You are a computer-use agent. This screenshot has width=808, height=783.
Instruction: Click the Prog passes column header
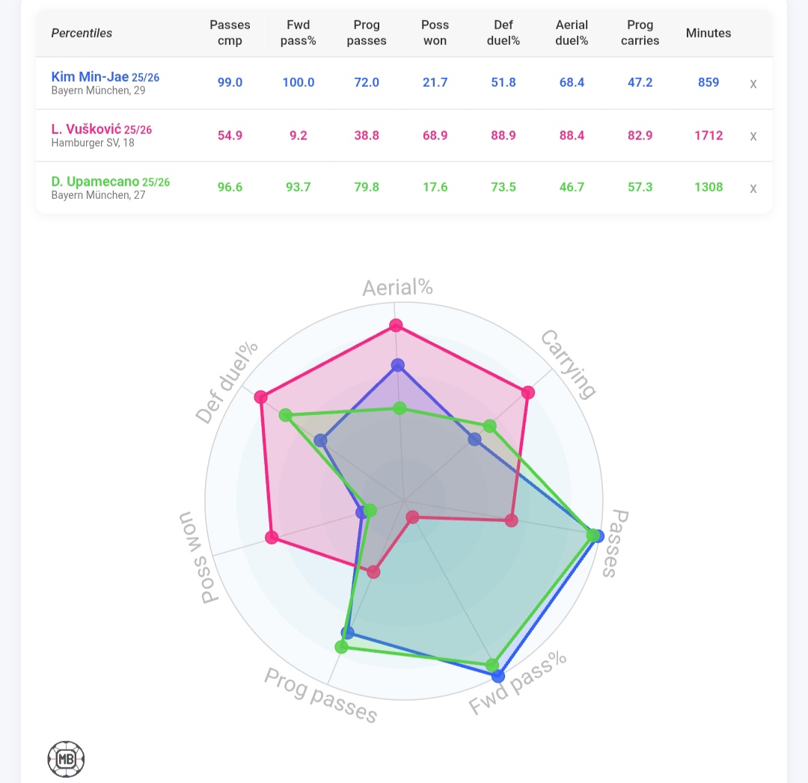coord(367,33)
